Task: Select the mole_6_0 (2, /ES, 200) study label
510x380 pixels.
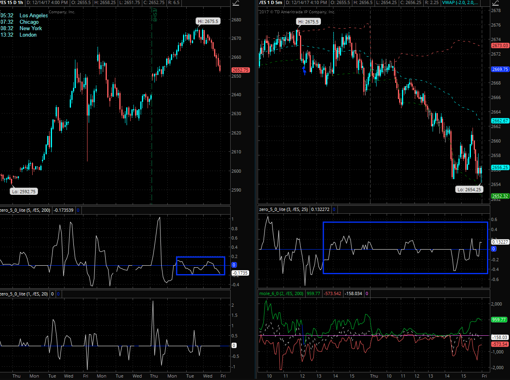Action: (281, 293)
